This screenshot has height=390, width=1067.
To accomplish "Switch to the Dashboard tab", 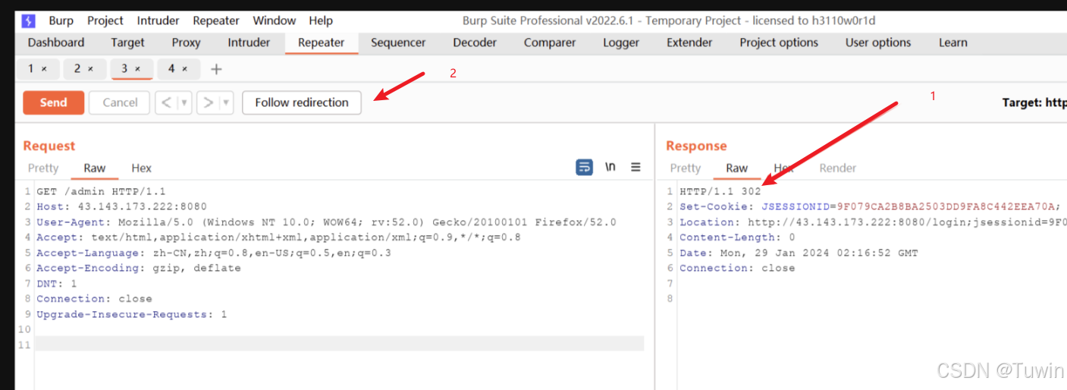I will coord(56,42).
